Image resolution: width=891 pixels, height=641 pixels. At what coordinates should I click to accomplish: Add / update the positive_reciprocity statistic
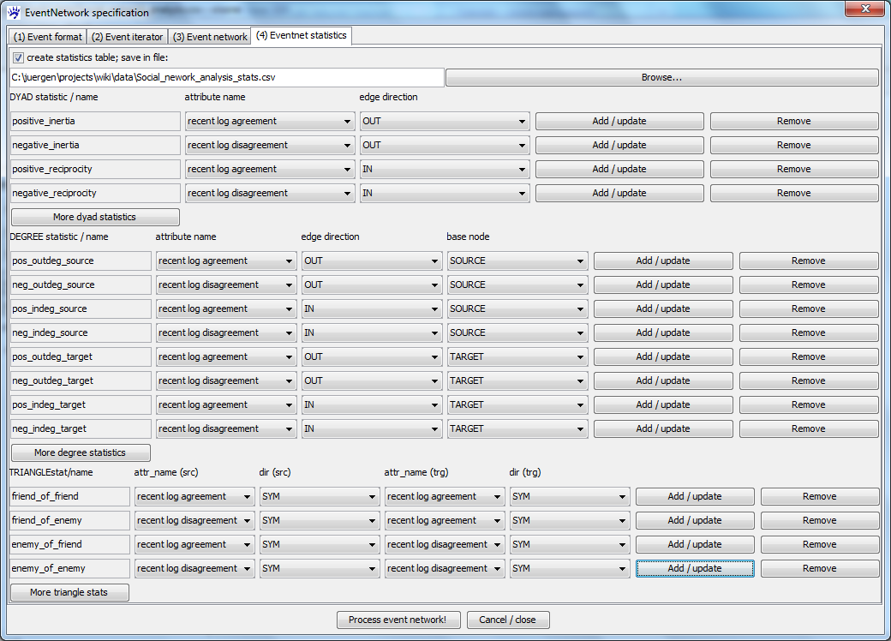(619, 169)
